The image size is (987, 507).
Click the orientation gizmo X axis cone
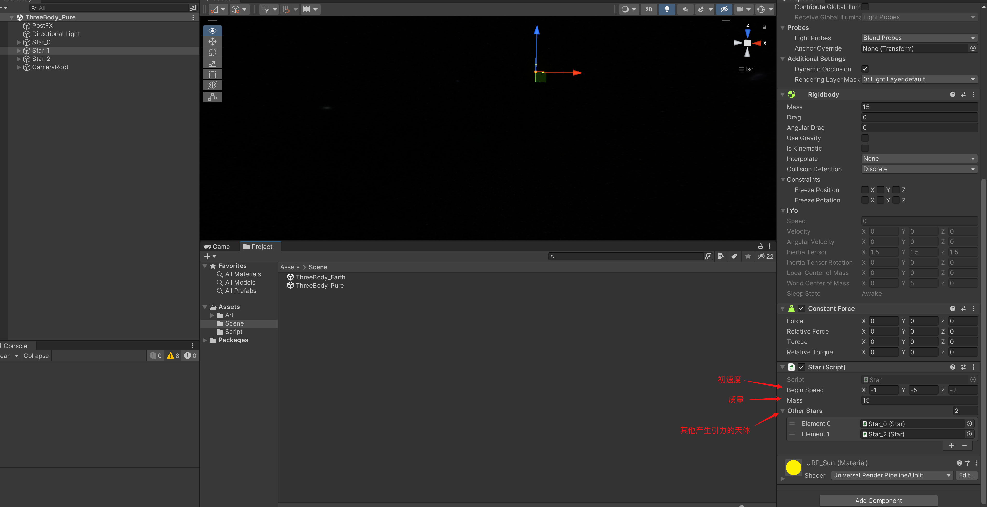757,43
